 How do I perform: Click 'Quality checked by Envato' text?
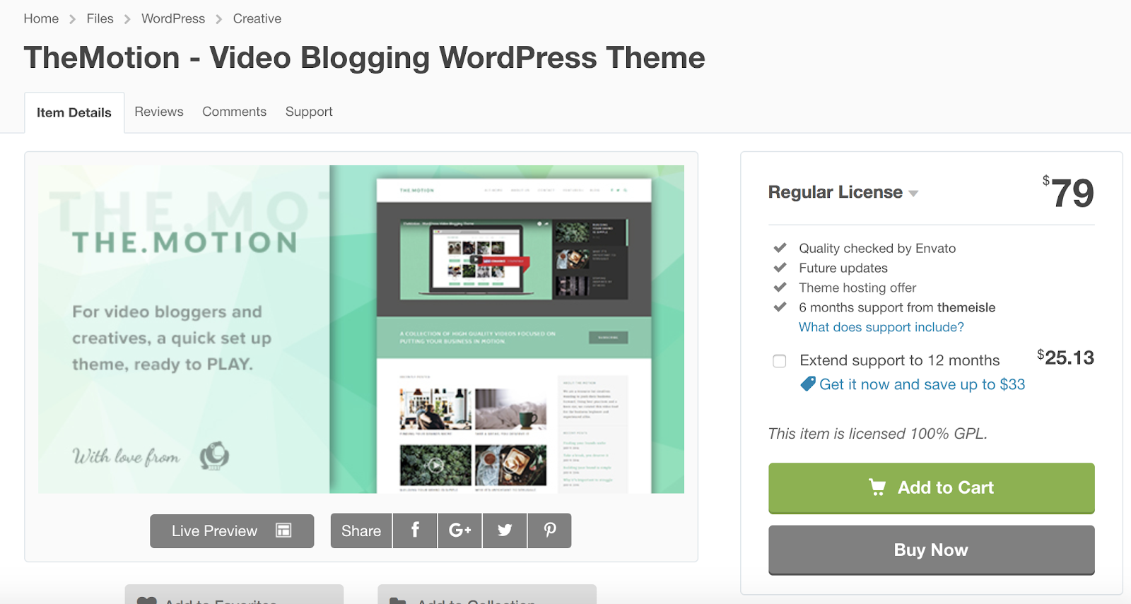coord(877,248)
